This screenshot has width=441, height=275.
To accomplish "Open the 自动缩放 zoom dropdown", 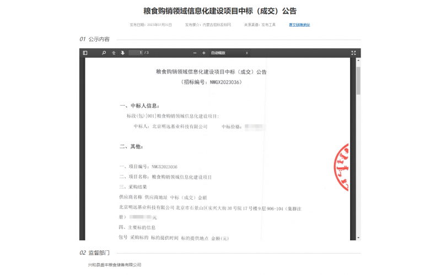I will 229,53.
